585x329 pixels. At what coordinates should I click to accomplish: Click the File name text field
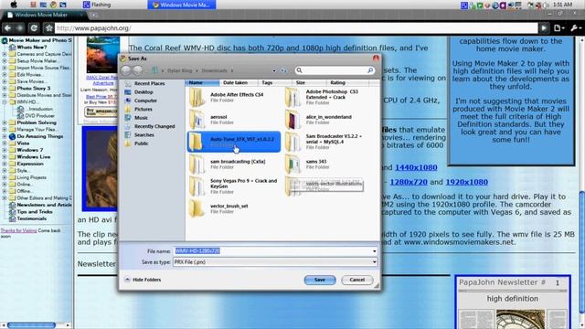[x=272, y=251]
